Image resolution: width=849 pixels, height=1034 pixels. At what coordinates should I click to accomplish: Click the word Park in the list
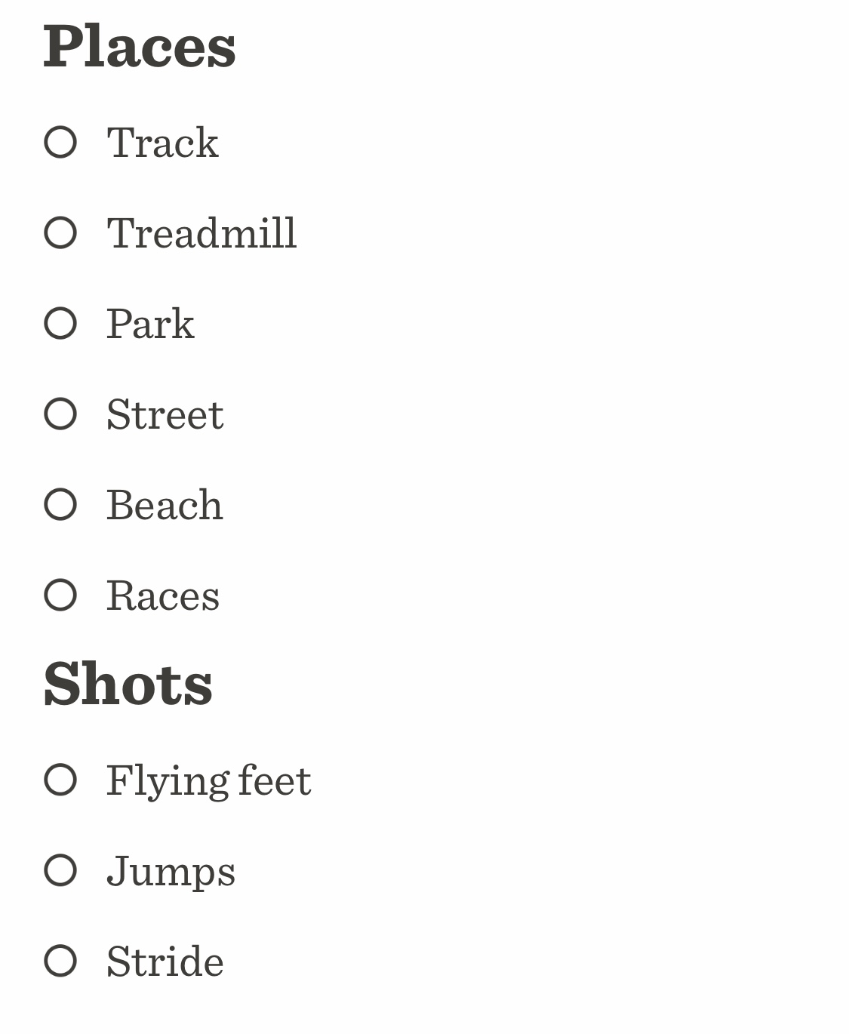pos(150,324)
